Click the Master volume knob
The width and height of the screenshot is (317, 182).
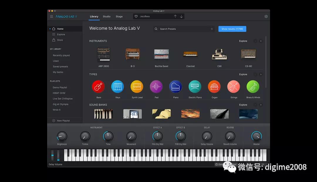tap(257, 136)
